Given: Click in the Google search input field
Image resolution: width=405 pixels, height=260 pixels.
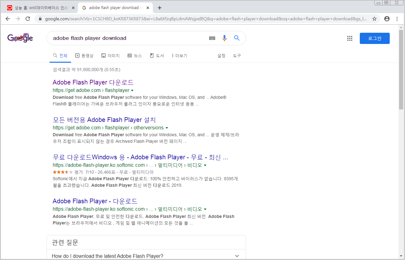Looking at the screenshot, I should [x=128, y=38].
